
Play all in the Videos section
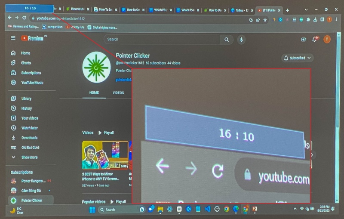coord(106,133)
